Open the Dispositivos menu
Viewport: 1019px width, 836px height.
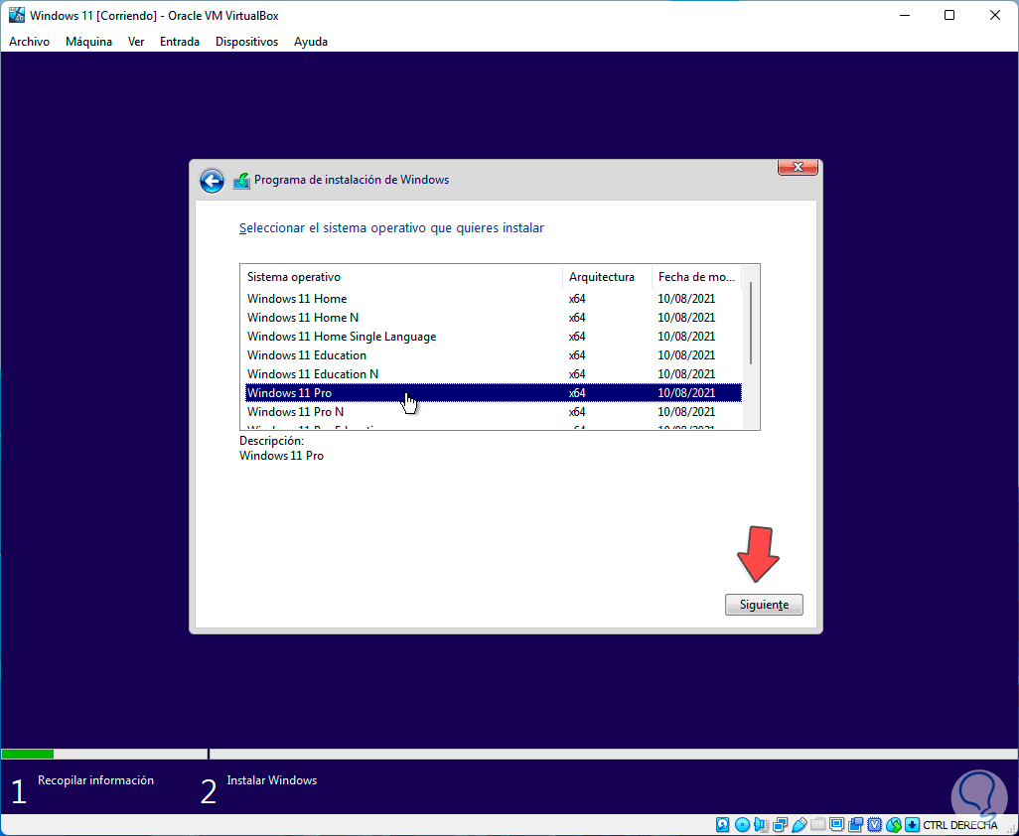point(247,42)
